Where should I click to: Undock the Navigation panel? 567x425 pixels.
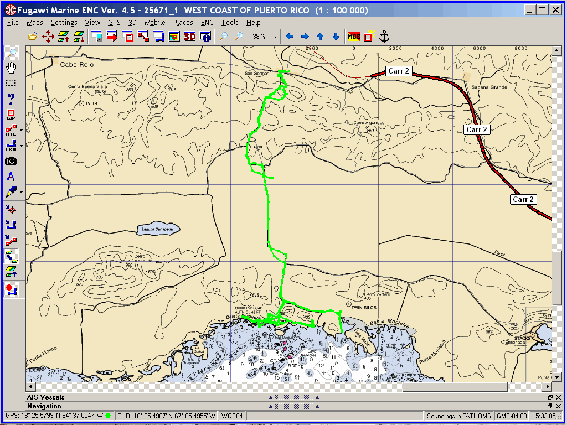tap(550, 406)
